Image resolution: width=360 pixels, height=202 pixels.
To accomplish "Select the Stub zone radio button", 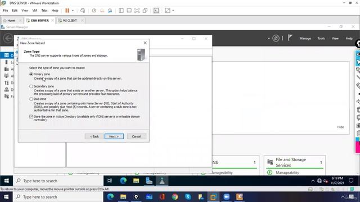I will (x=31, y=99).
